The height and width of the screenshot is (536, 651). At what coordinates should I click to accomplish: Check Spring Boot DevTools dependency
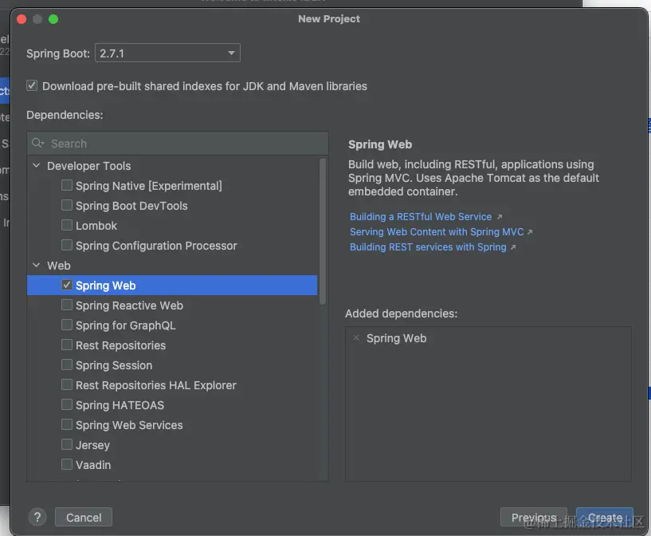(67, 206)
